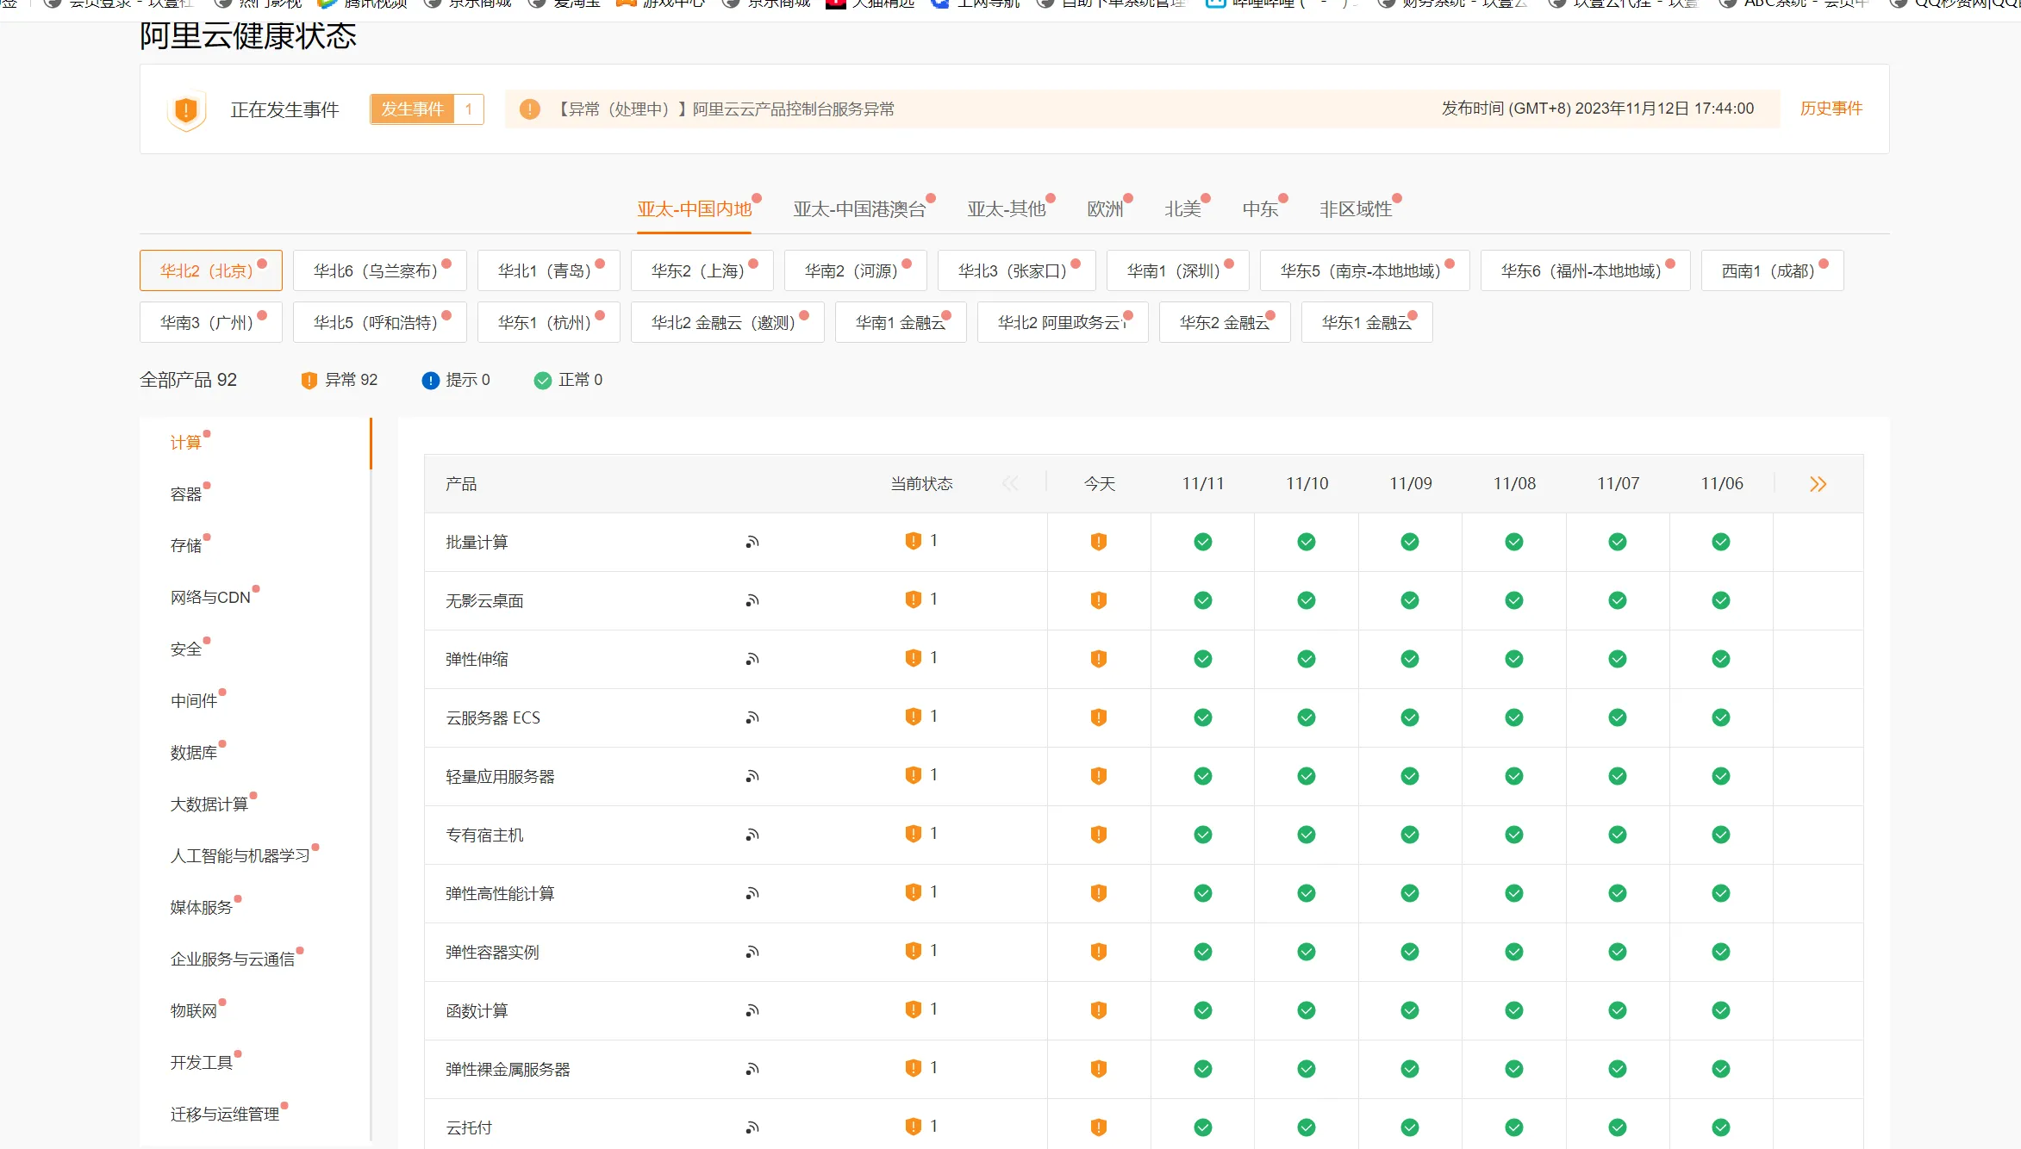Switch to 北美 tab

(x=1182, y=209)
